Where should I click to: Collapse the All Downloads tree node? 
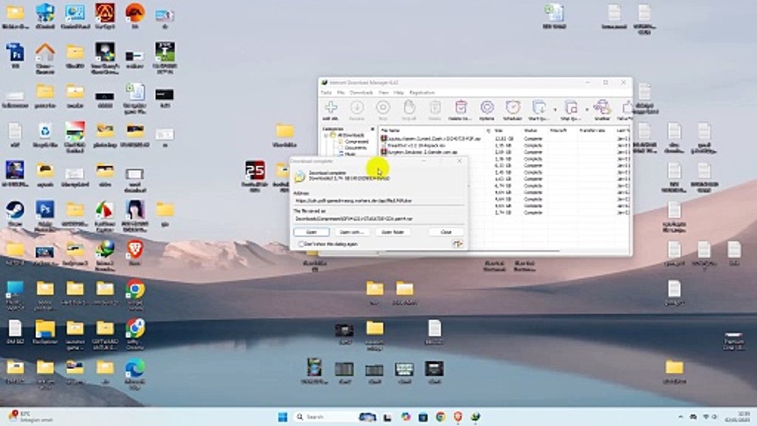point(327,135)
